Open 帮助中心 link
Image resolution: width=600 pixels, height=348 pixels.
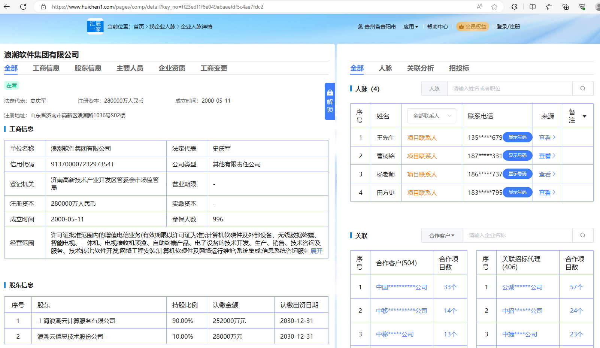point(437,27)
